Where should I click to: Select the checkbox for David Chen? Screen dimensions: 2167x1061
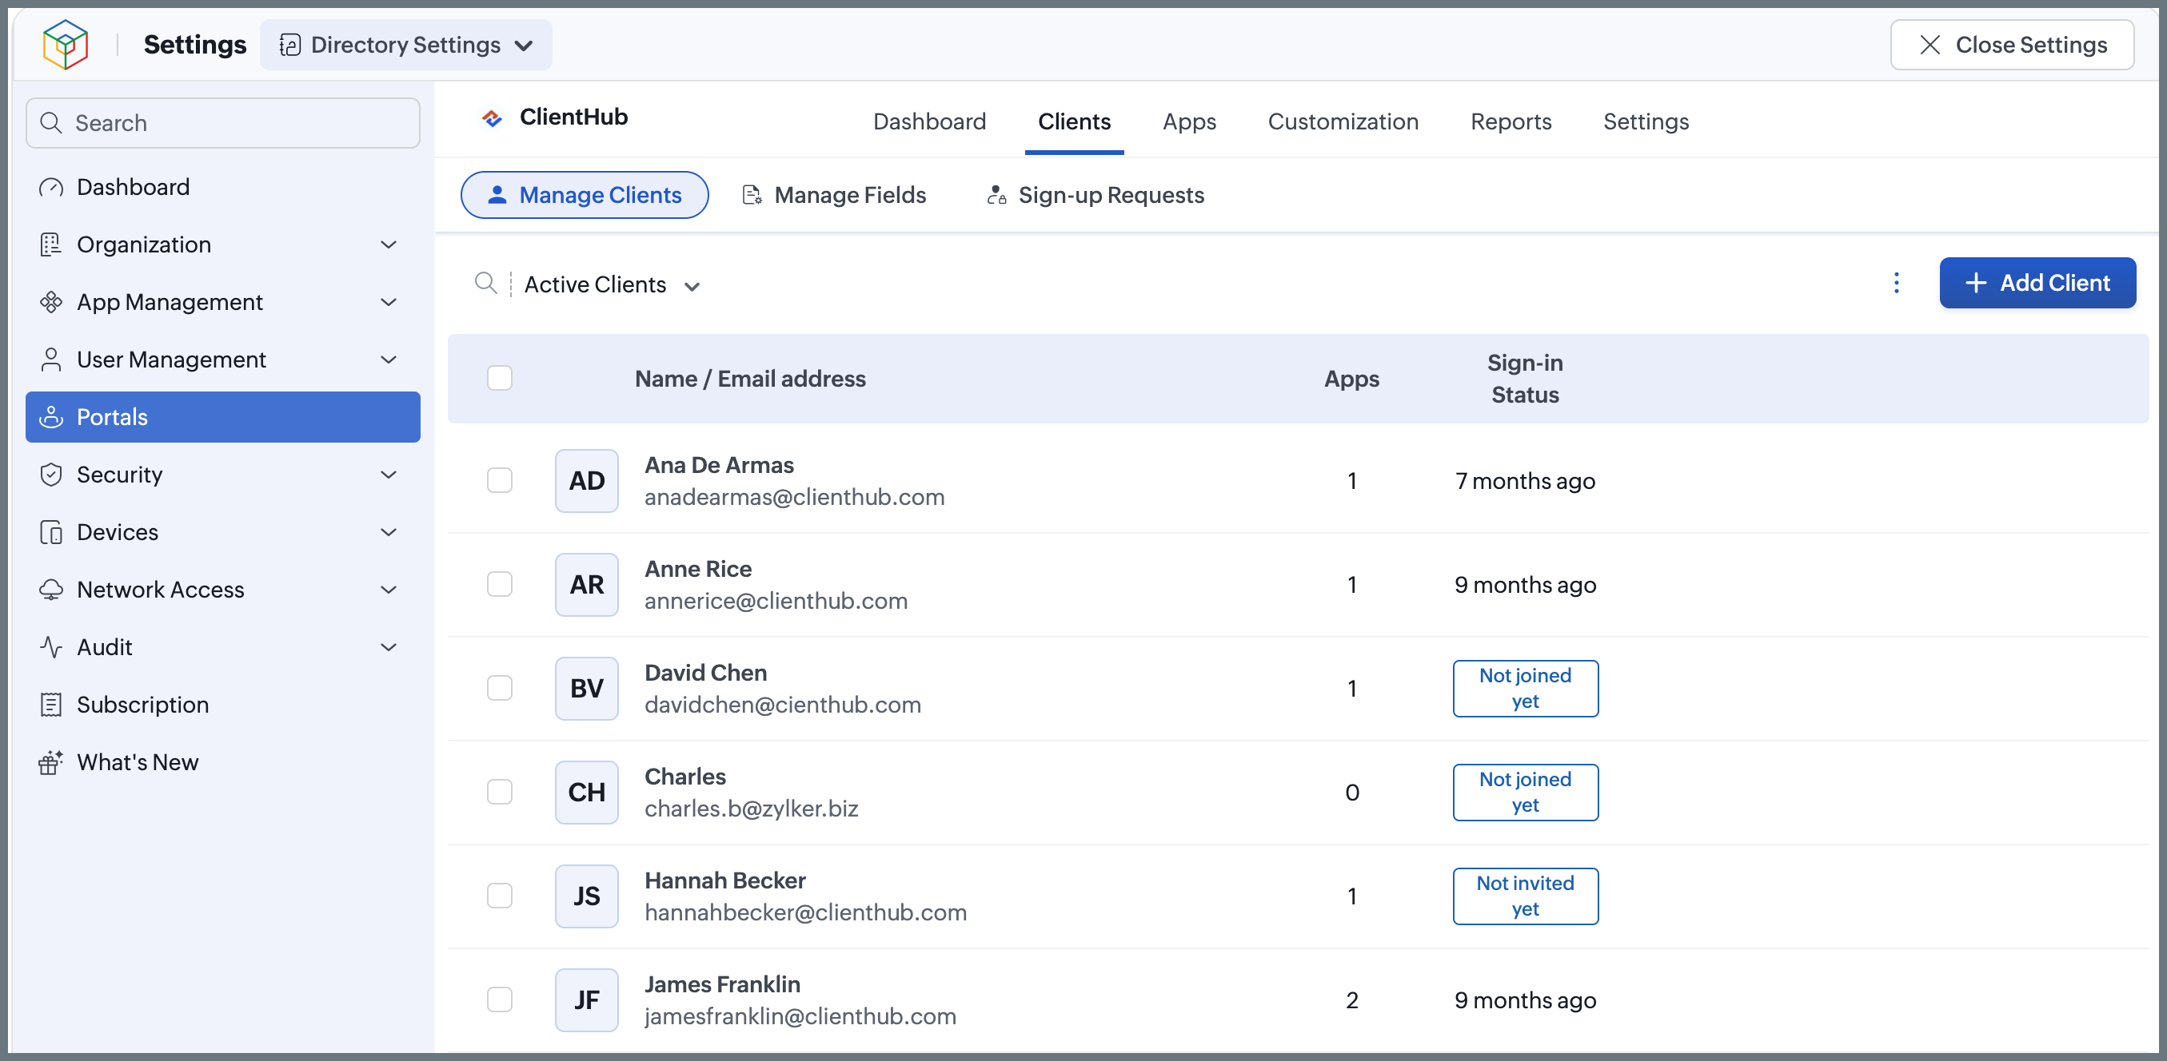(x=500, y=689)
